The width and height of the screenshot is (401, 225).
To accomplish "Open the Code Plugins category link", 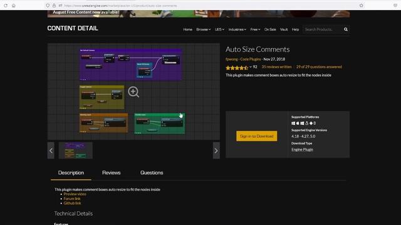I will (251, 59).
